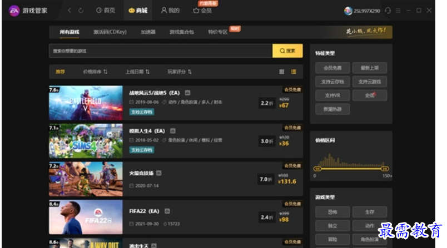Toggle the 新面热游 feature filter
The width and height of the screenshot is (447, 248).
tap(332, 109)
